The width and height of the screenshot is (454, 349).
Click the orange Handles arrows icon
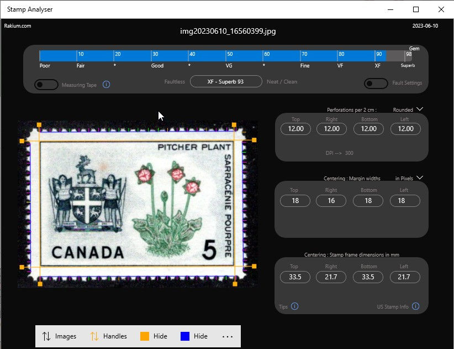point(94,336)
